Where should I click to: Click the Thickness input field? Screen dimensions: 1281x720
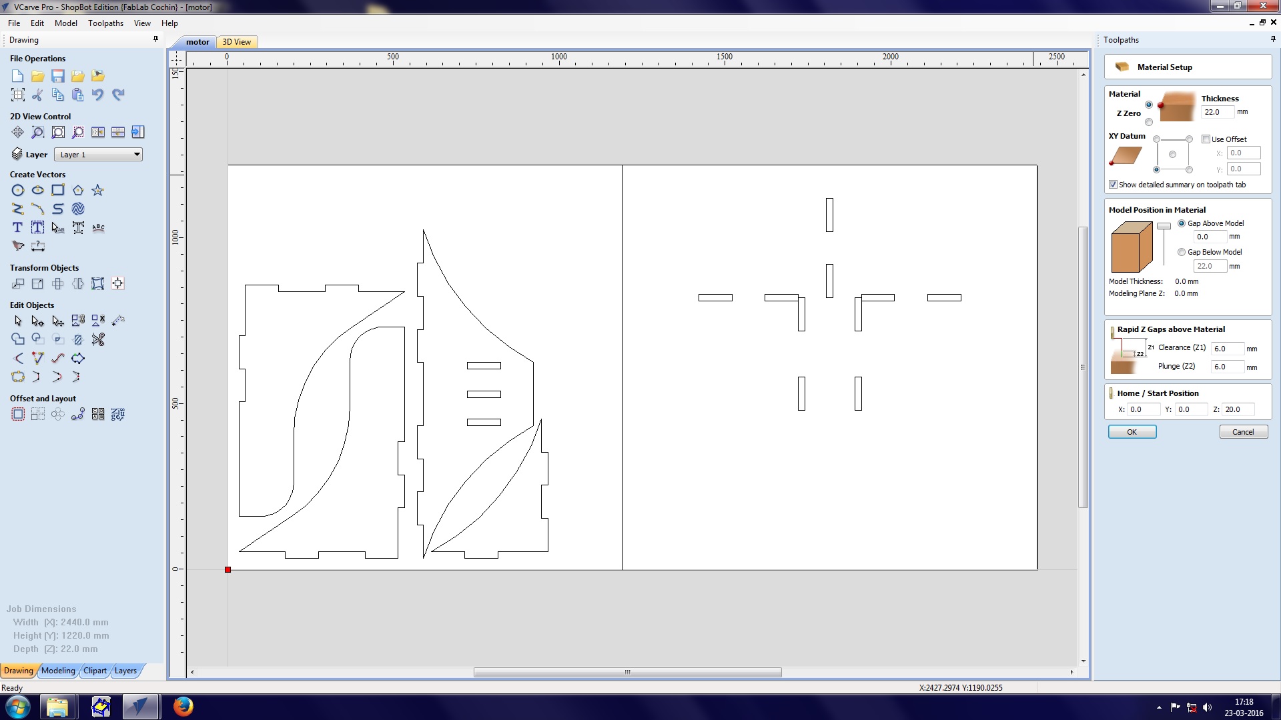click(x=1218, y=112)
